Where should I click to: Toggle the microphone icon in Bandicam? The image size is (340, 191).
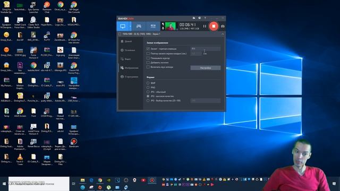(x=163, y=28)
